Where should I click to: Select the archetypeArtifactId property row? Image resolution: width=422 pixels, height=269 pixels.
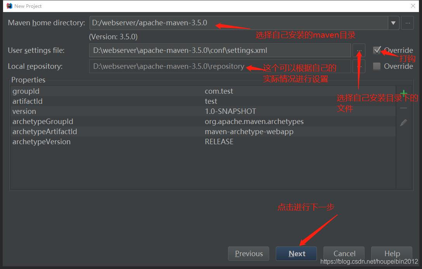(203, 132)
